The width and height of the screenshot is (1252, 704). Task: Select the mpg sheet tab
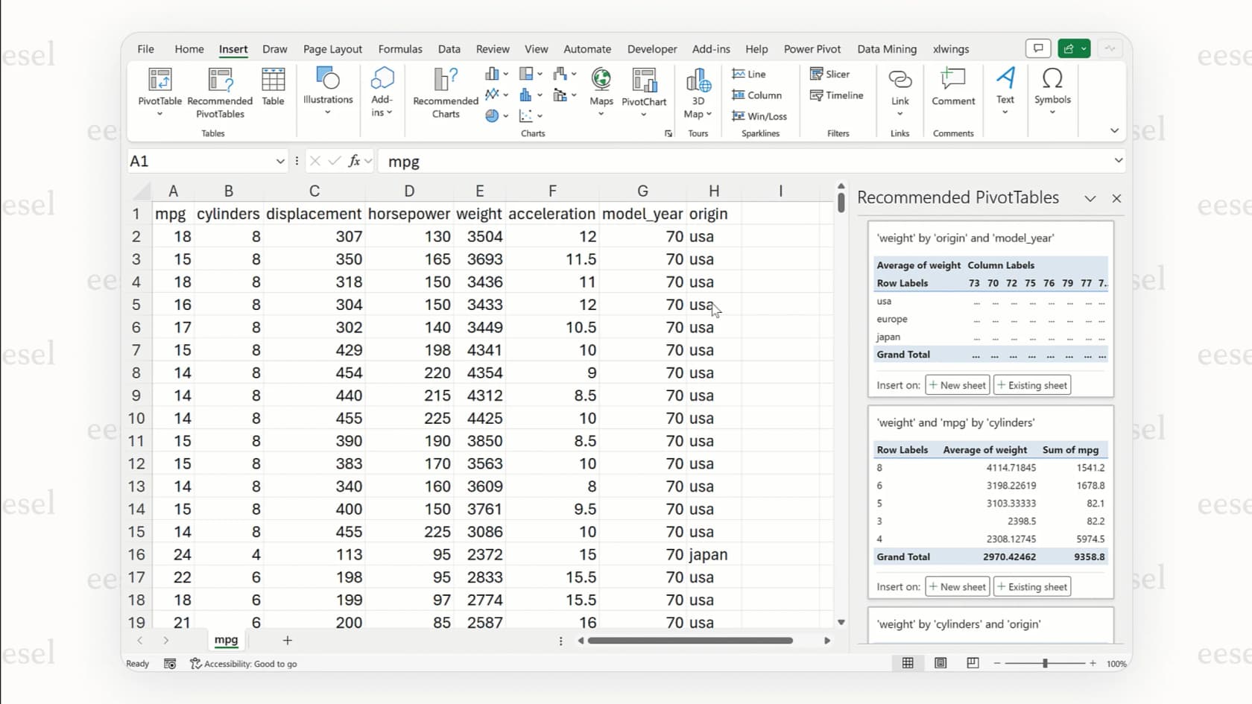(226, 640)
